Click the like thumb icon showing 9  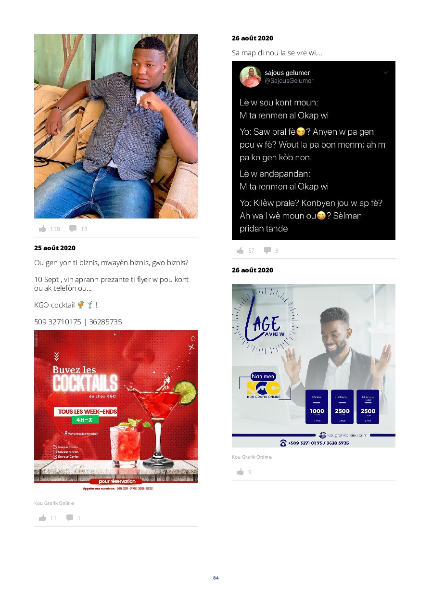(240, 472)
